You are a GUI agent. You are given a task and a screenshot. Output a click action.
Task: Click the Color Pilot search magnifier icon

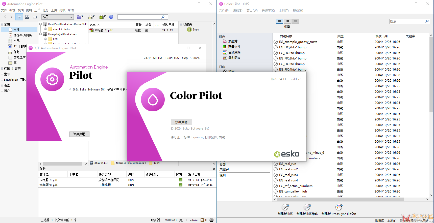(427, 21)
